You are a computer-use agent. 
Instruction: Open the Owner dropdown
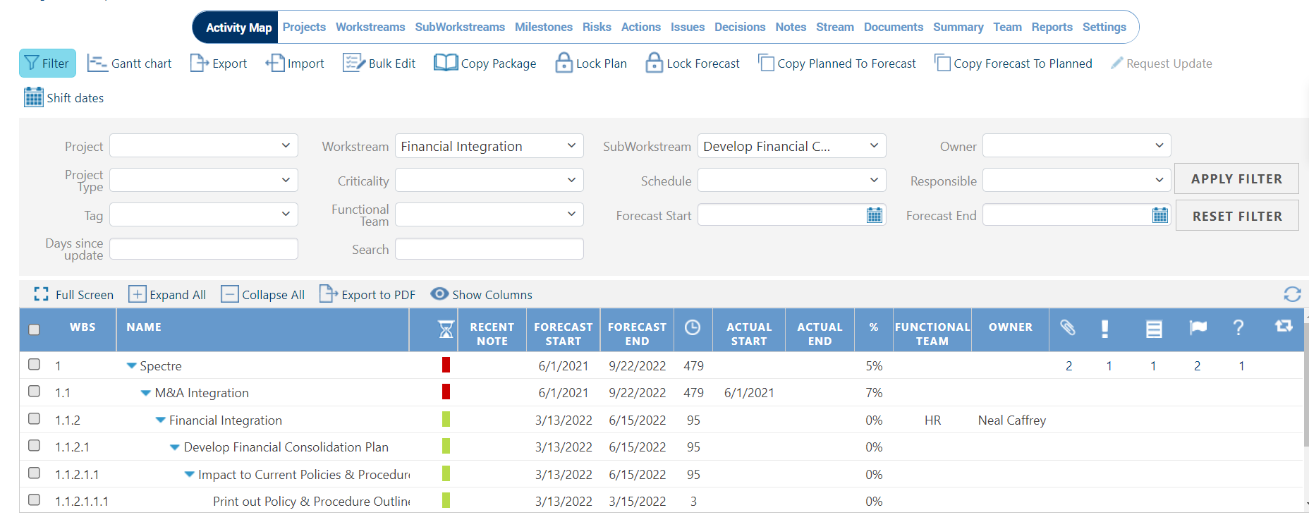[1077, 146]
